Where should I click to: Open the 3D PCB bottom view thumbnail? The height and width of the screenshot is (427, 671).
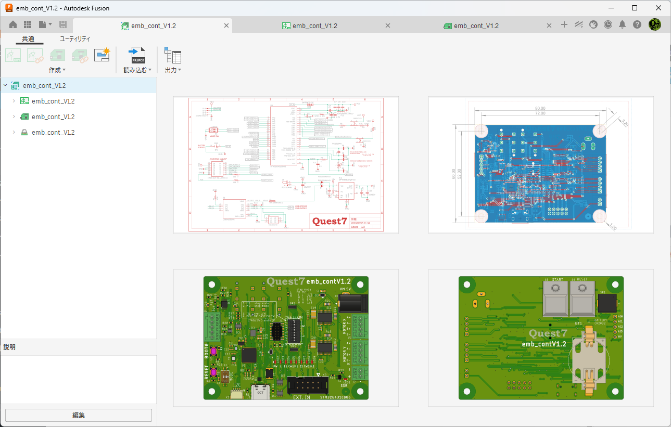pos(541,338)
